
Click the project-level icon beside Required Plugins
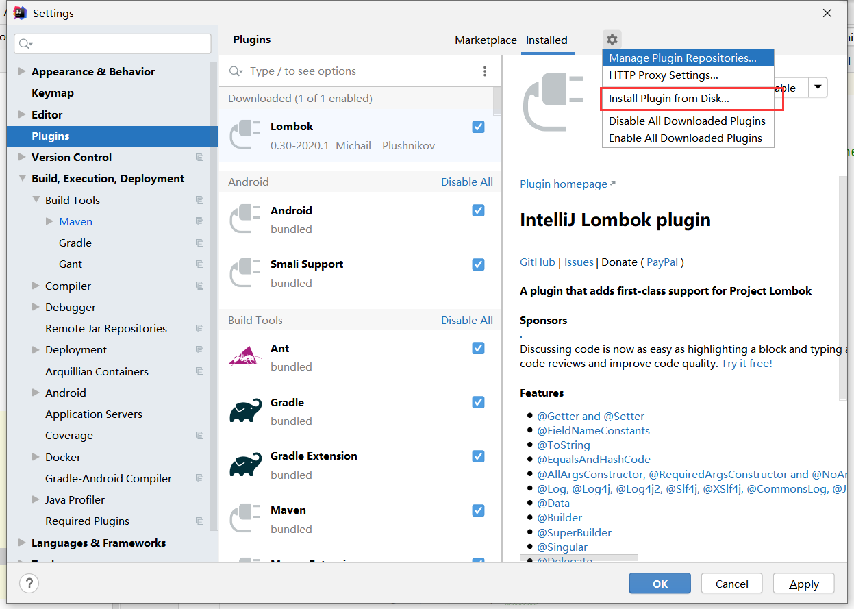point(199,521)
